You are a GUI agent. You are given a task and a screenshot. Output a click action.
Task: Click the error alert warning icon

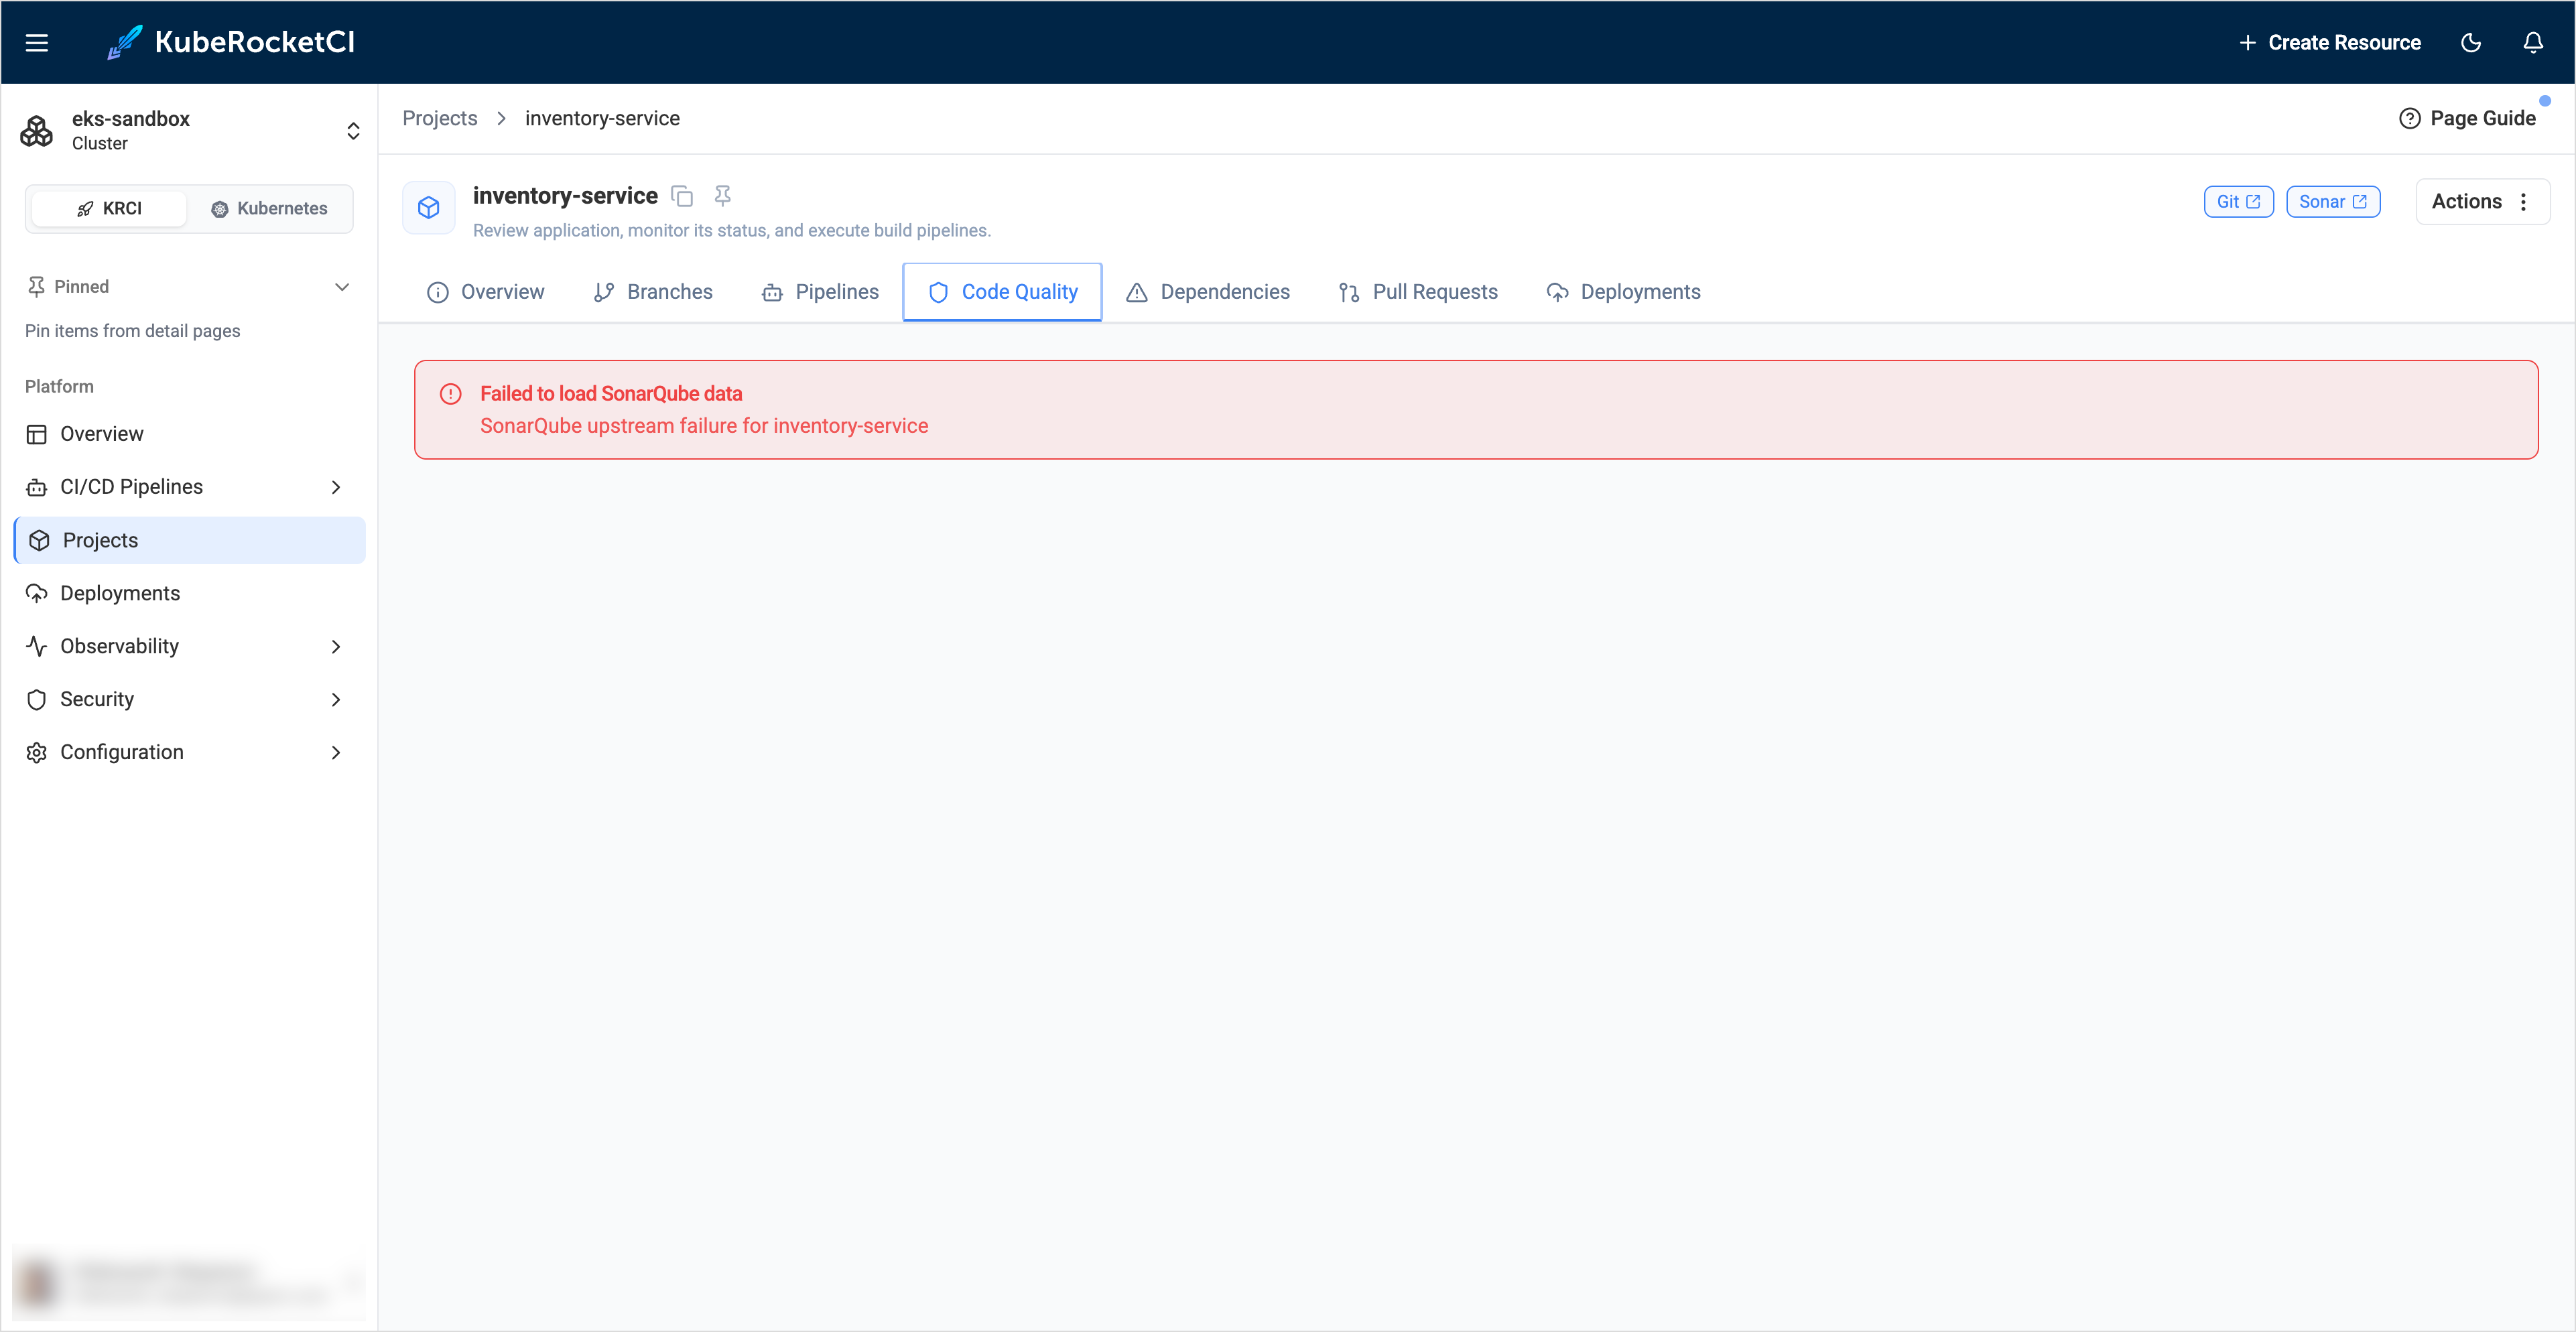451,394
